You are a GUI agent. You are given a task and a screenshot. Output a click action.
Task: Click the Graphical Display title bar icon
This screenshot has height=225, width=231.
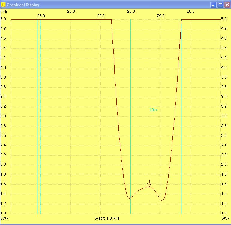3,5
